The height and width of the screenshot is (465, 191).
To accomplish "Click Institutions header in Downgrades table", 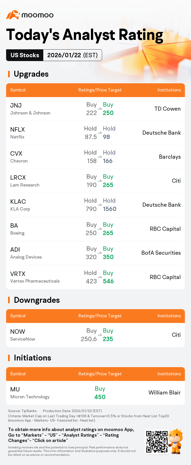I will (169, 316).
